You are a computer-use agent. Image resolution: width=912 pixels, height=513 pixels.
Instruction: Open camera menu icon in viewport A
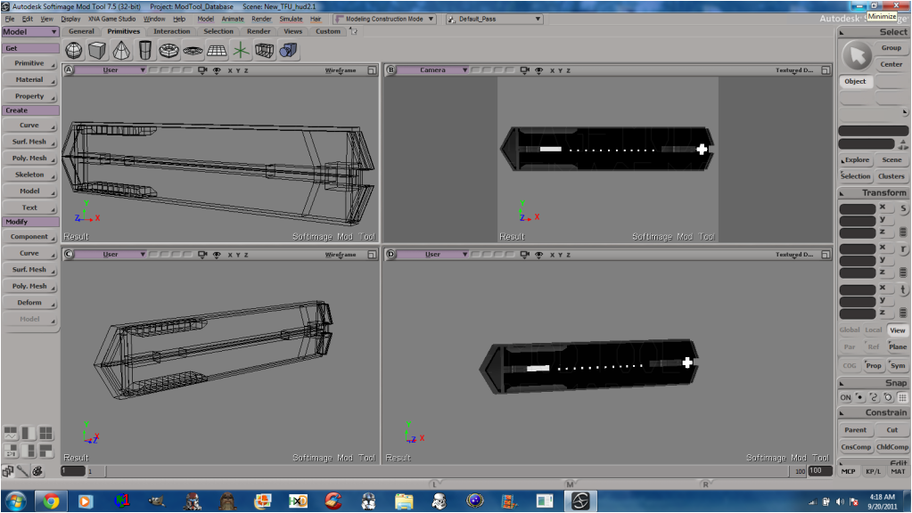tap(202, 70)
